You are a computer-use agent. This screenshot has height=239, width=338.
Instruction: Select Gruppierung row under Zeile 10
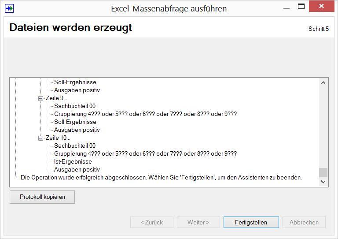tap(145, 154)
